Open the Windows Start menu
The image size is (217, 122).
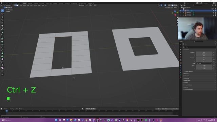tap(56, 120)
